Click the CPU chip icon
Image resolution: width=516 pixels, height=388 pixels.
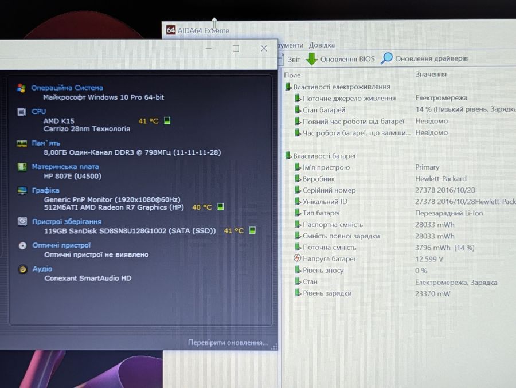pos(21,112)
